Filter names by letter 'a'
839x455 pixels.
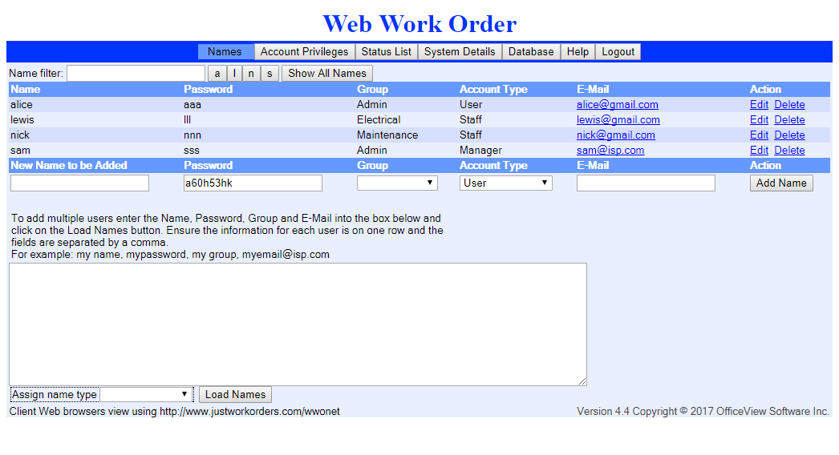click(217, 73)
